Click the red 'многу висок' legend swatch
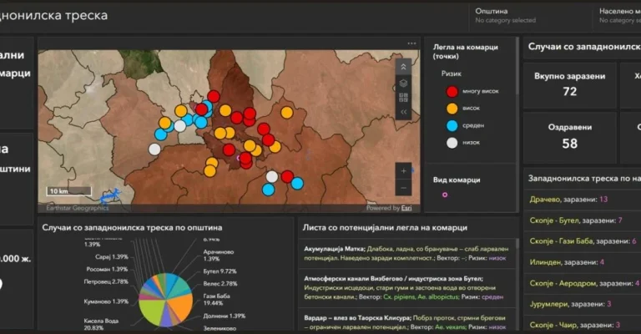Viewport: 641px width, 334px height. point(452,91)
